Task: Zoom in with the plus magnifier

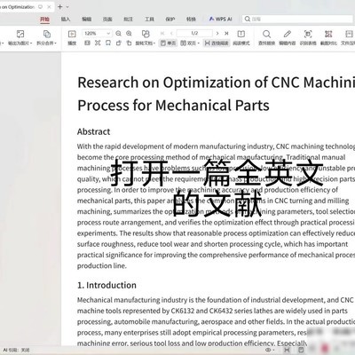Action: tap(129, 34)
